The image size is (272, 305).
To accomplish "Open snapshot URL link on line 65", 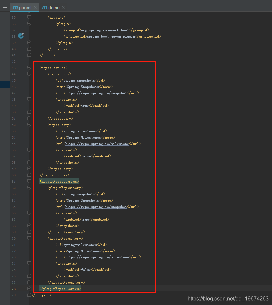I will click(x=96, y=207).
